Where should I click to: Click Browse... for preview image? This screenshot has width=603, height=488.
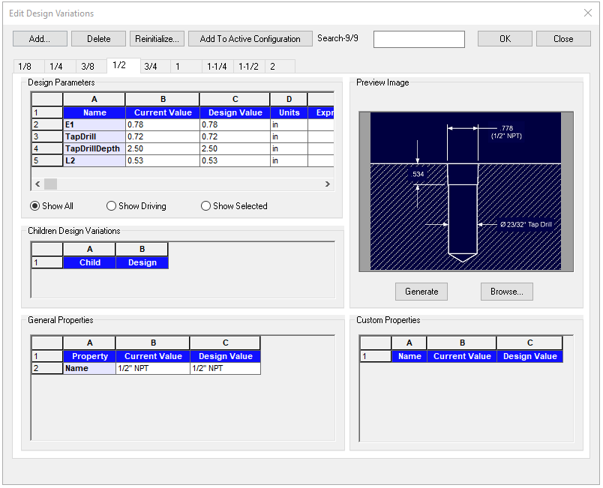[x=506, y=292]
